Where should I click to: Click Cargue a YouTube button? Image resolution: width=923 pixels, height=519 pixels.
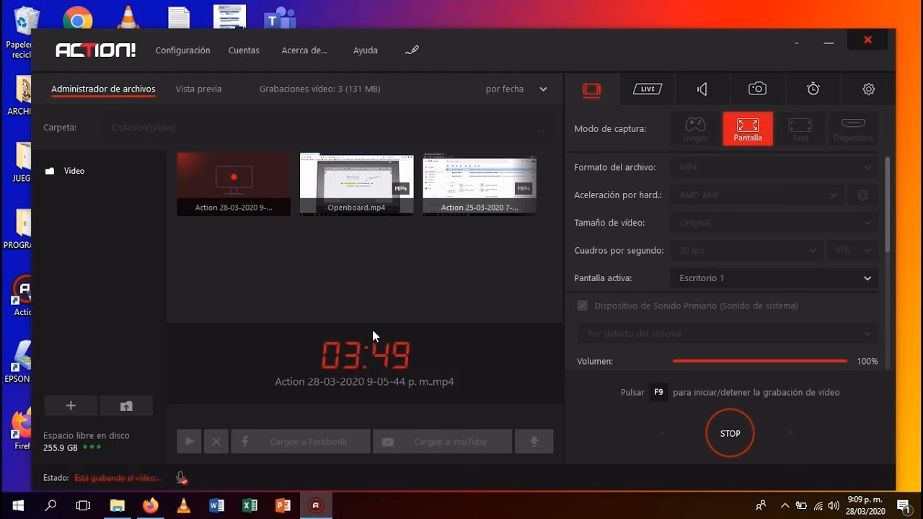(442, 441)
